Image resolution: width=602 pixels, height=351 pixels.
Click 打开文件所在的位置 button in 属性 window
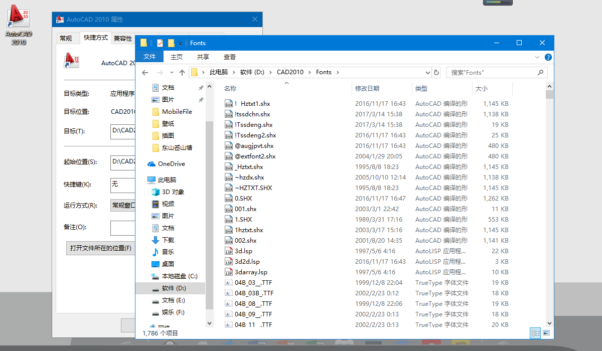click(x=101, y=248)
